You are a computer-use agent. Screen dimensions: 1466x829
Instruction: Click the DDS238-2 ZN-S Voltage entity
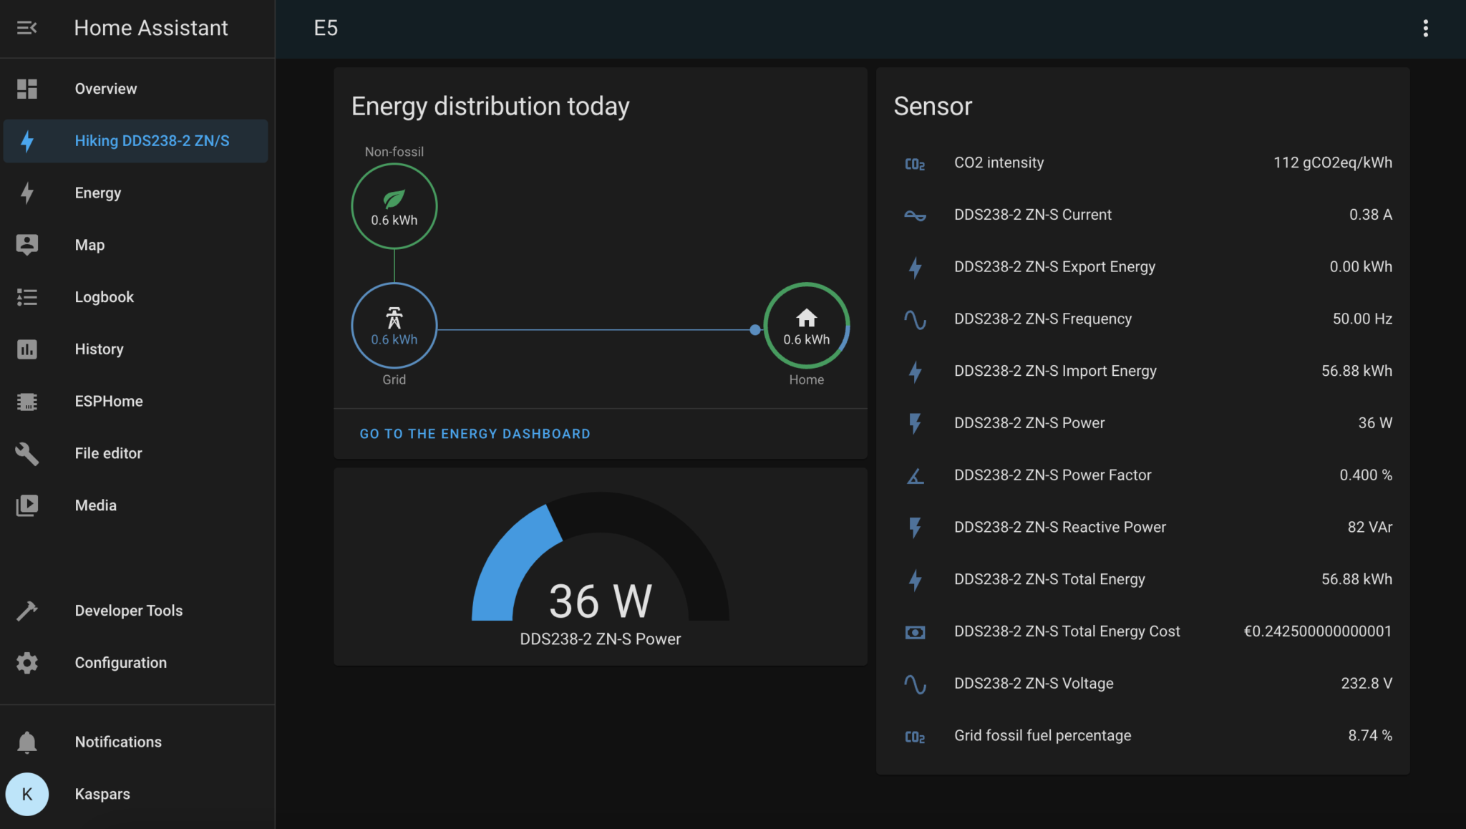click(1033, 683)
